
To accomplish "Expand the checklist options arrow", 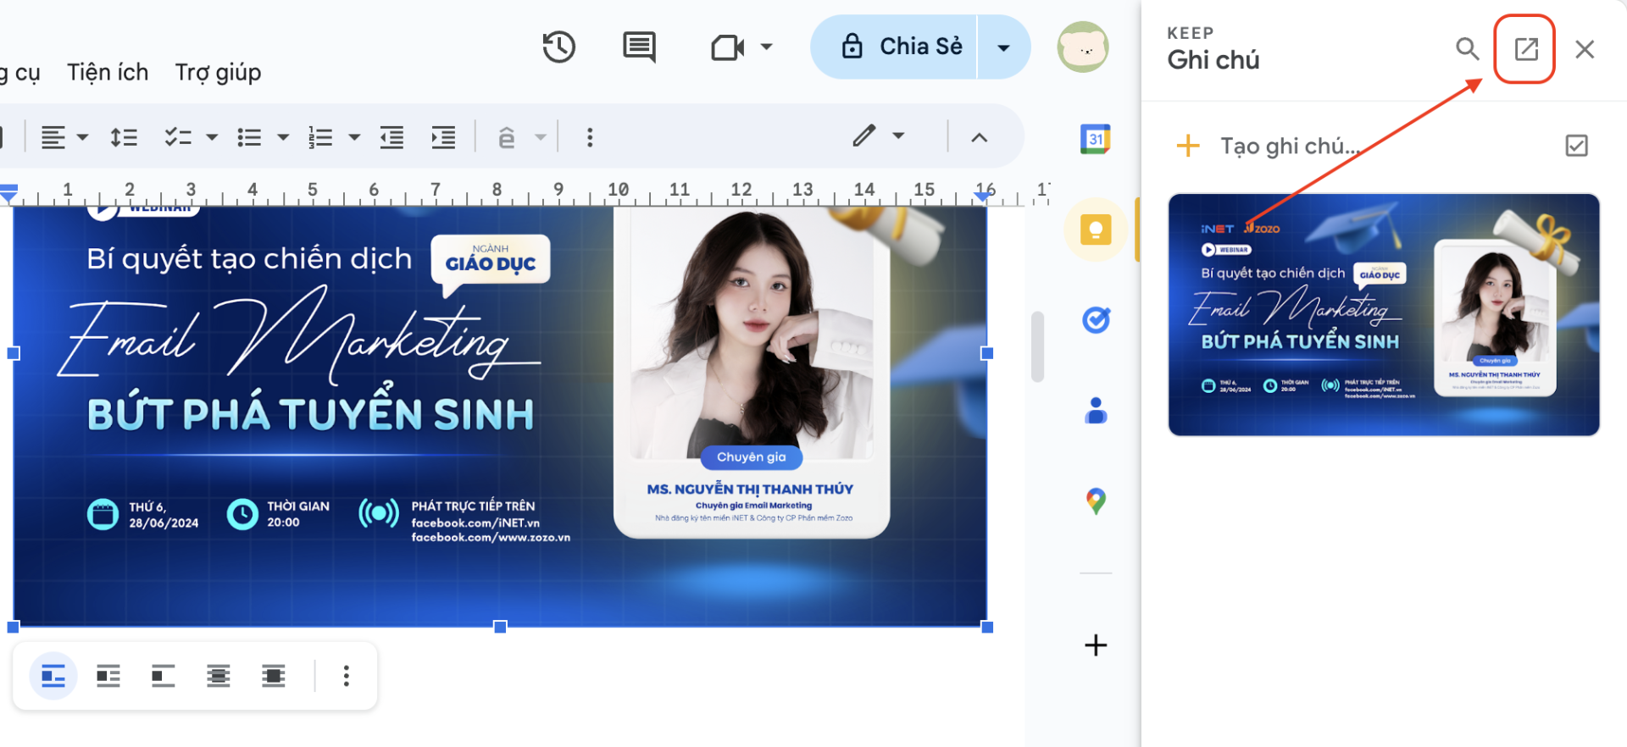I will coord(212,137).
